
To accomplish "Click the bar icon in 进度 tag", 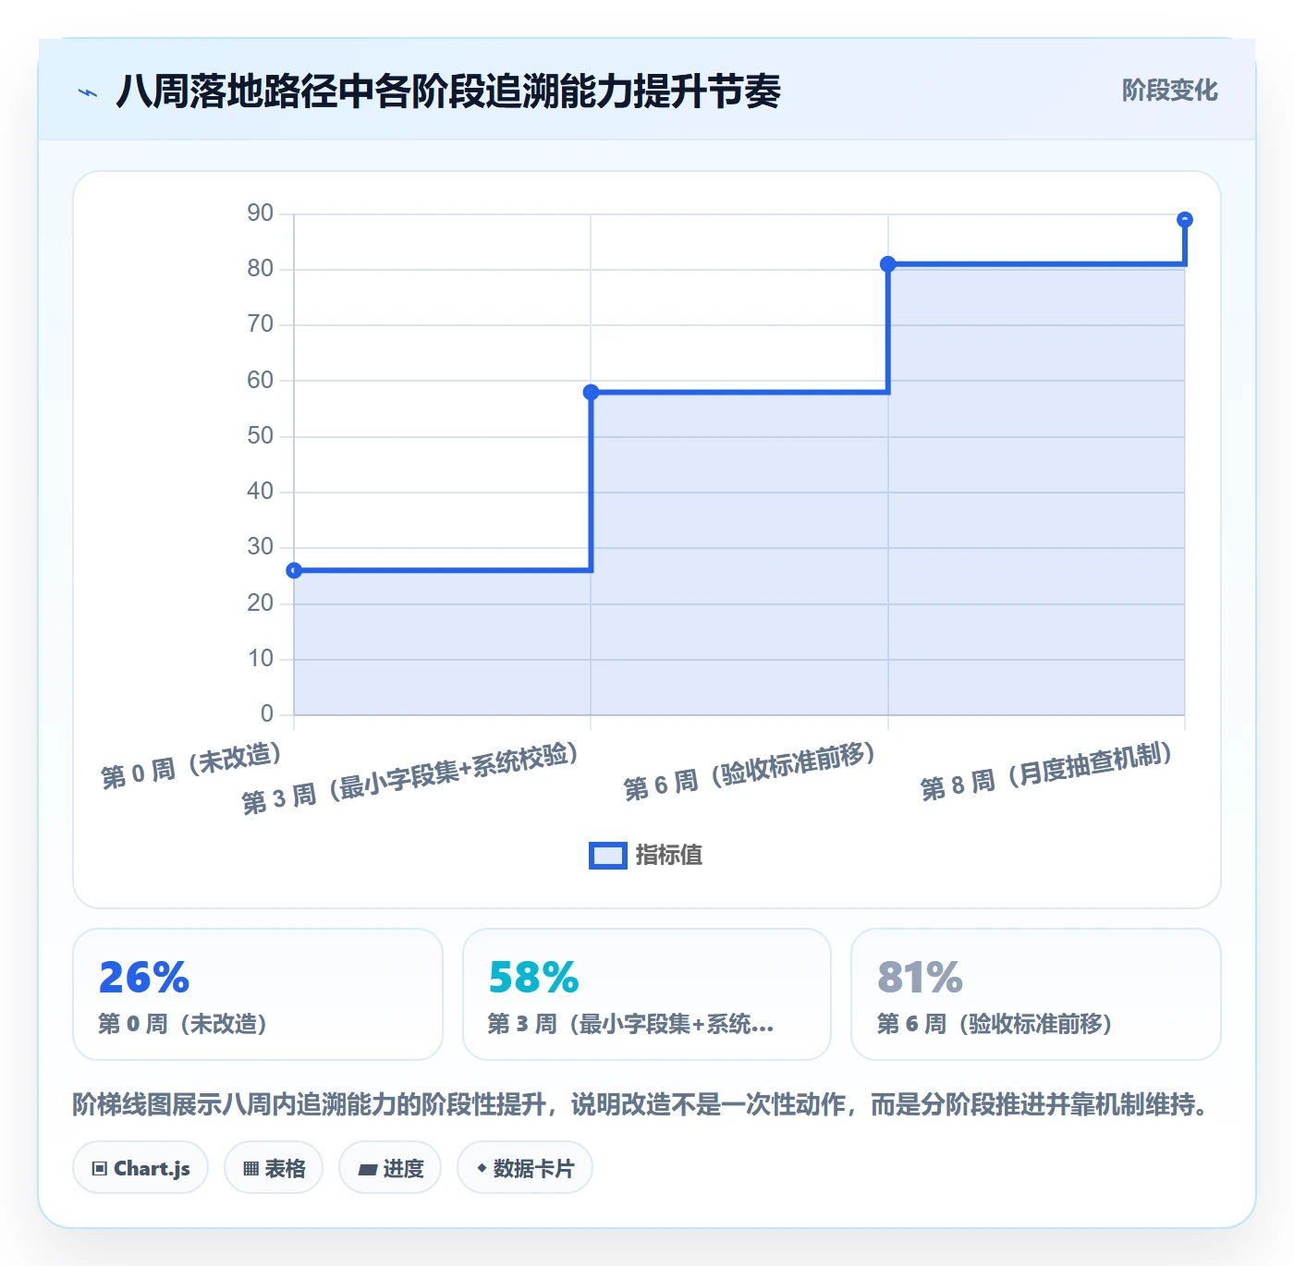I will [368, 1170].
